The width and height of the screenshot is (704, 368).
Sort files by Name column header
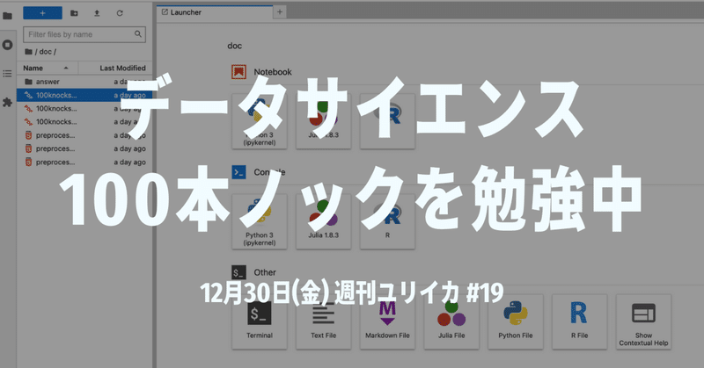point(48,69)
